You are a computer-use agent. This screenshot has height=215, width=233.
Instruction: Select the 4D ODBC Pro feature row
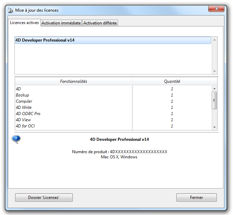(114, 114)
